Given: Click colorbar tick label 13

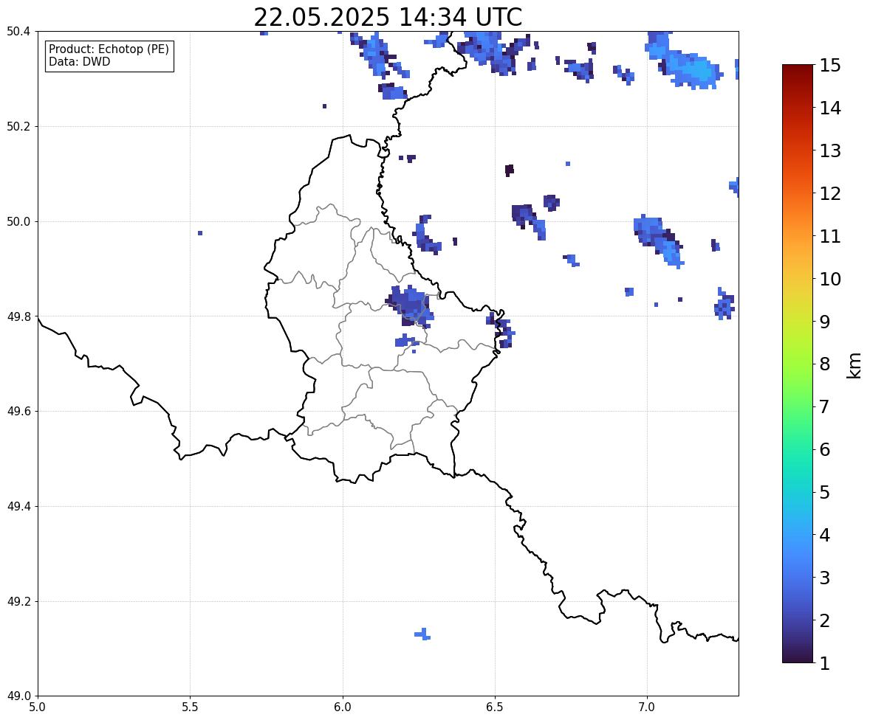Looking at the screenshot, I should [x=830, y=150].
